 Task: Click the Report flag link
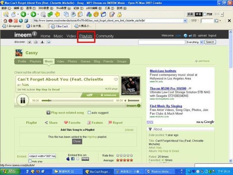pos(116,122)
